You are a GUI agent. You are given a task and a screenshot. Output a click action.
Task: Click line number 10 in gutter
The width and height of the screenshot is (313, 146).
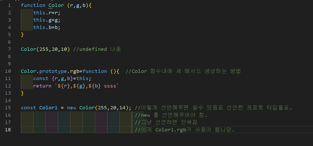pyautogui.click(x=8, y=71)
